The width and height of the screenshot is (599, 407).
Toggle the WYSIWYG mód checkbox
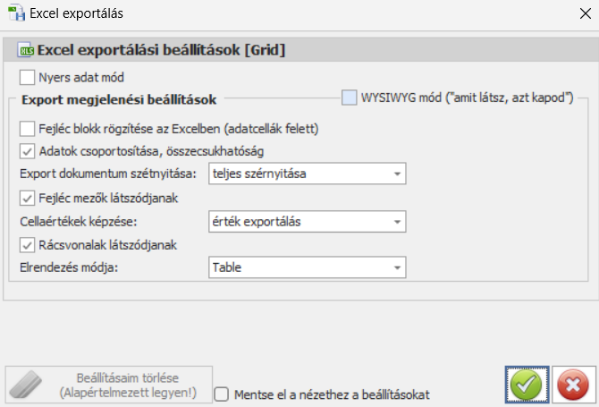(x=349, y=97)
